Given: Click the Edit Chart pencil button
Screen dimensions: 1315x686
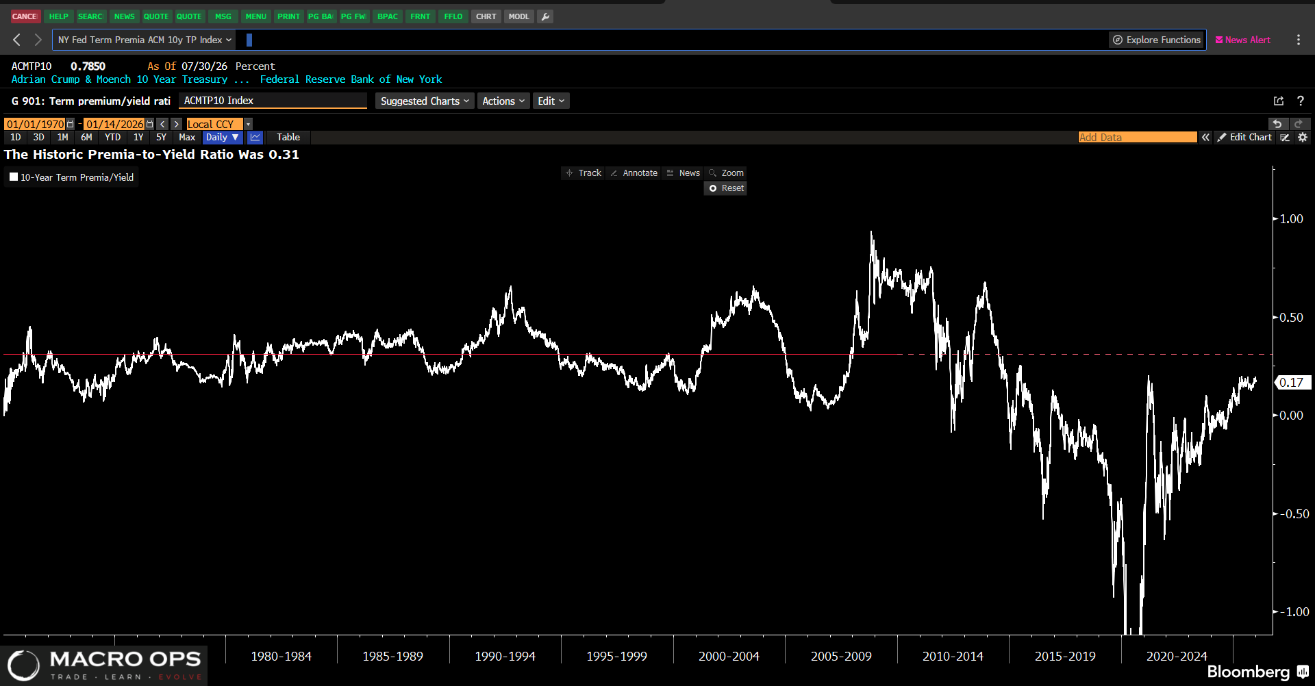Looking at the screenshot, I should tap(1244, 138).
